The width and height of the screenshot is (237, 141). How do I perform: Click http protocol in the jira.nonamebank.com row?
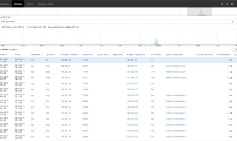pos(47,66)
